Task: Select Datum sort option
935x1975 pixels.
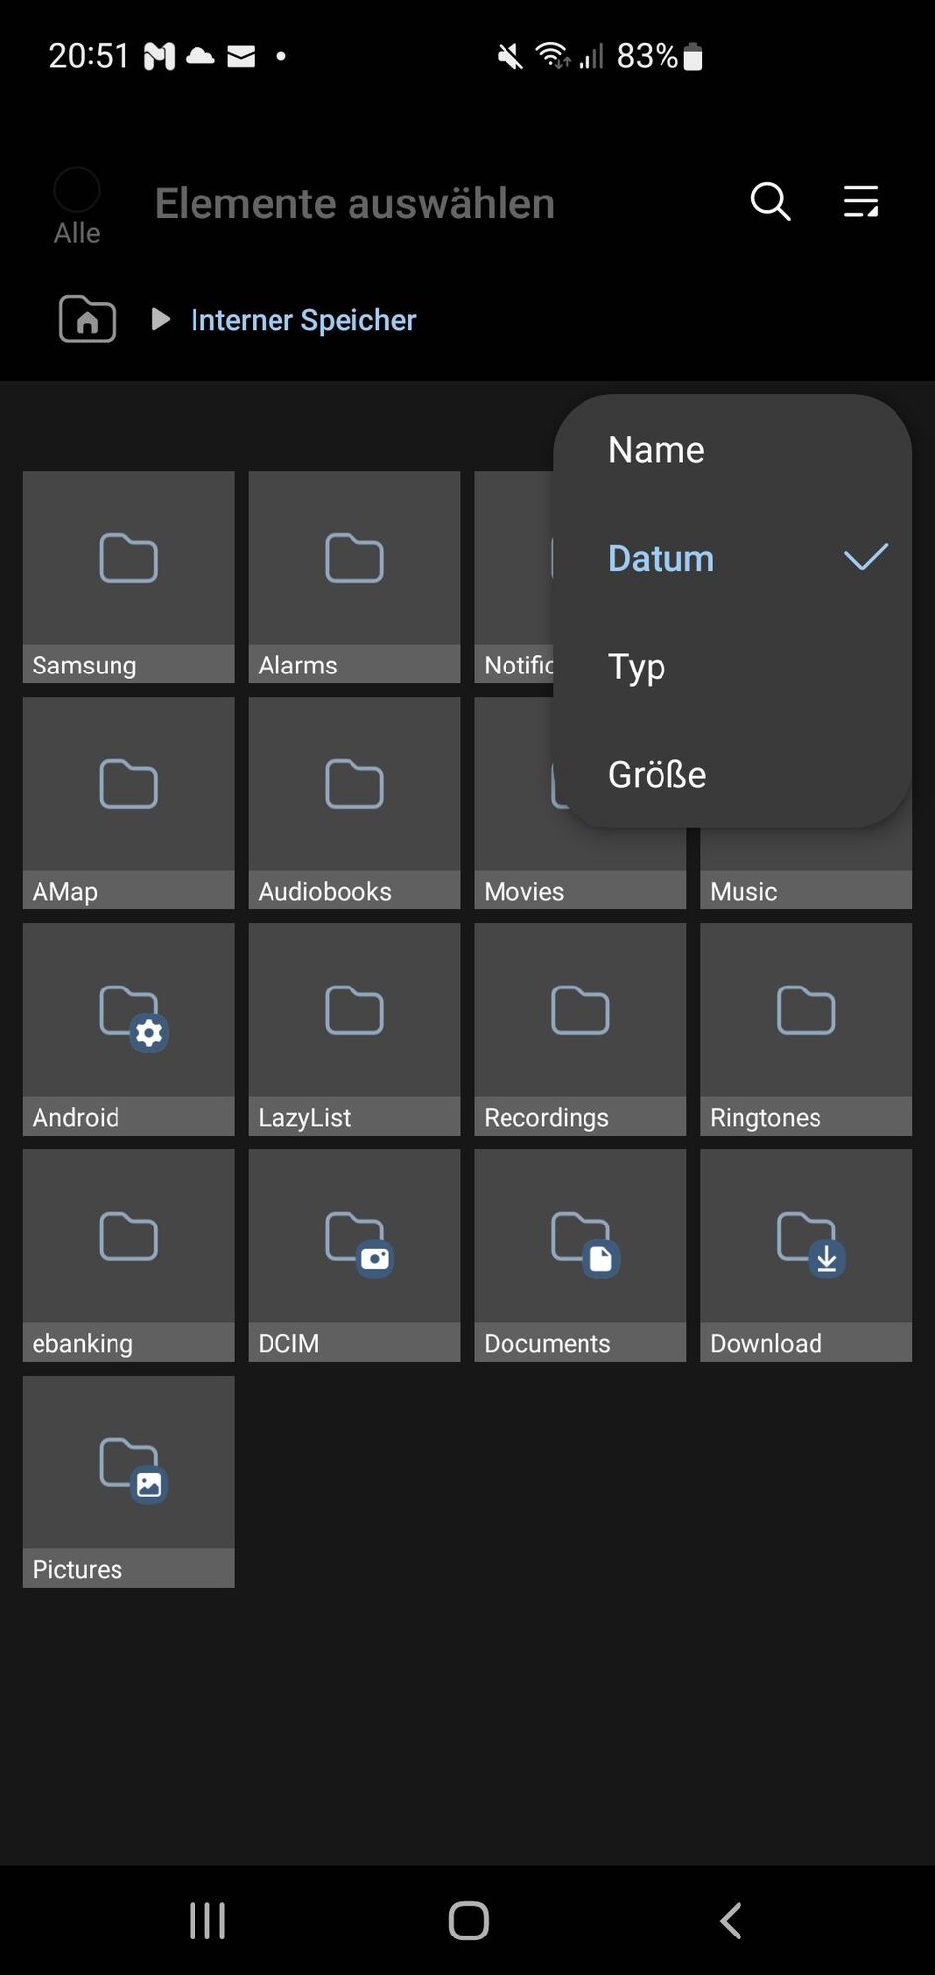Action: click(x=661, y=558)
